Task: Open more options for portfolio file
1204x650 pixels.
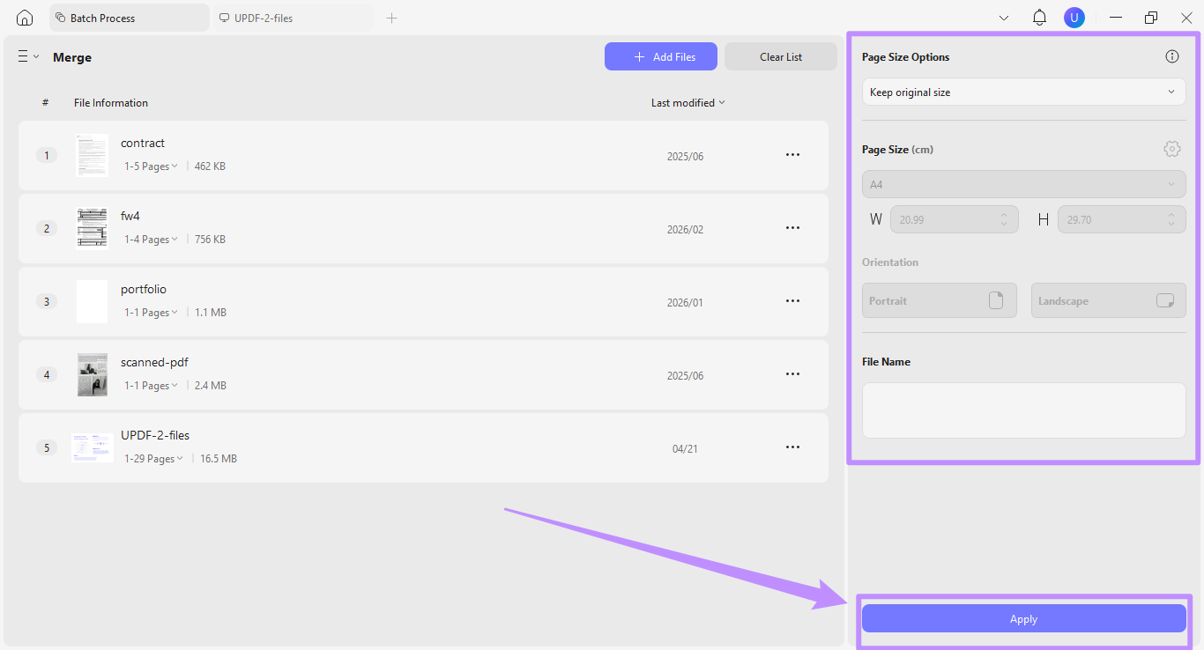Action: (x=792, y=301)
